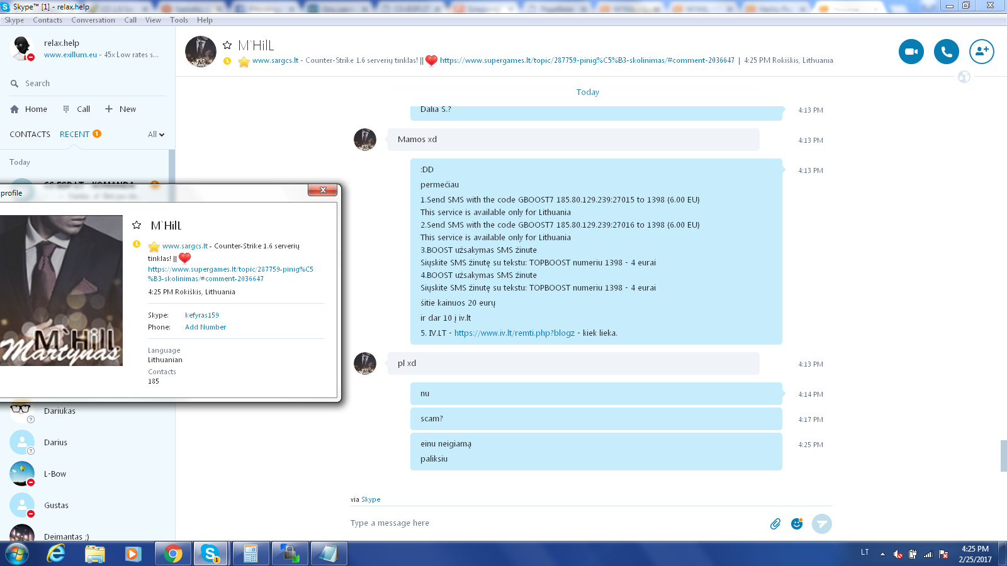
Task: Select contact Gustas
Action: [87, 506]
